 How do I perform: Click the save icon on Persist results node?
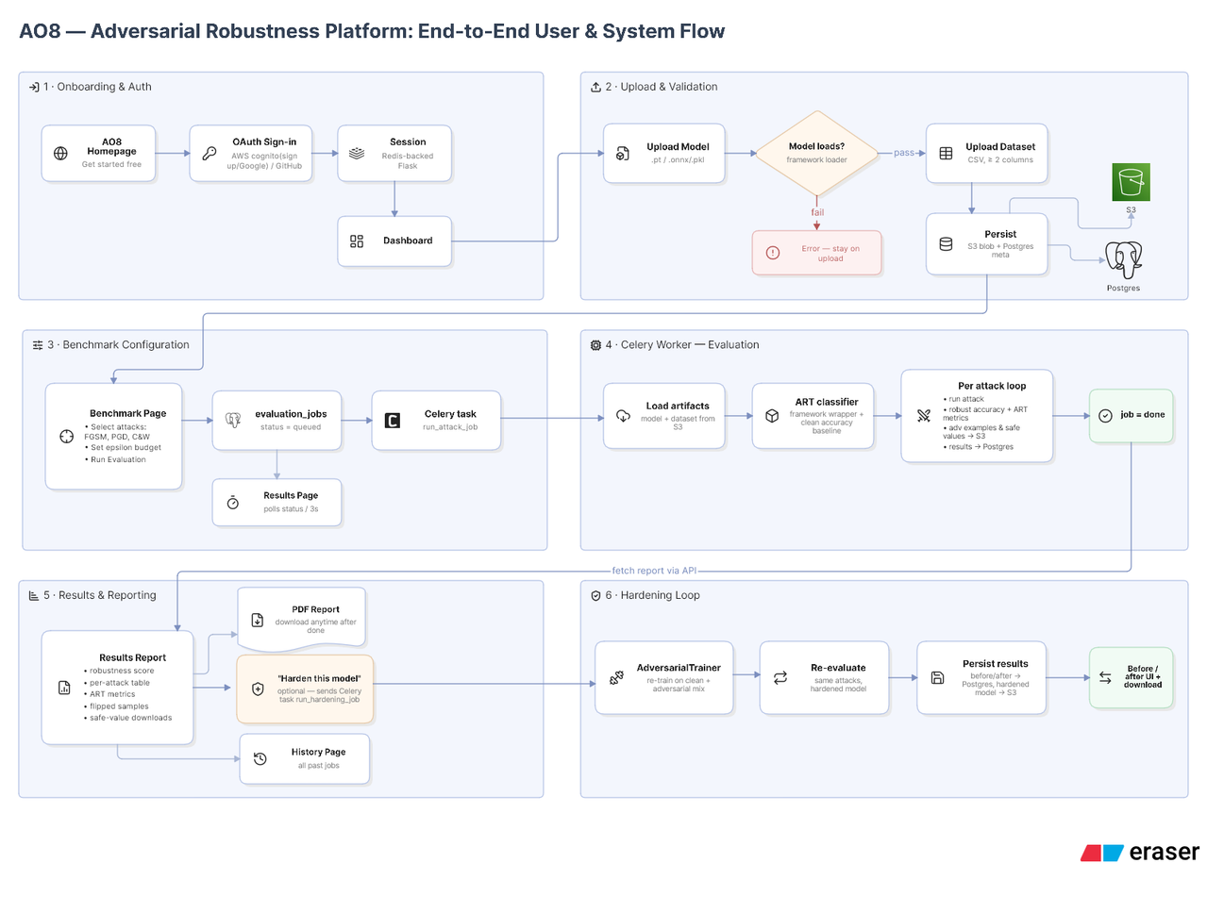coord(937,677)
